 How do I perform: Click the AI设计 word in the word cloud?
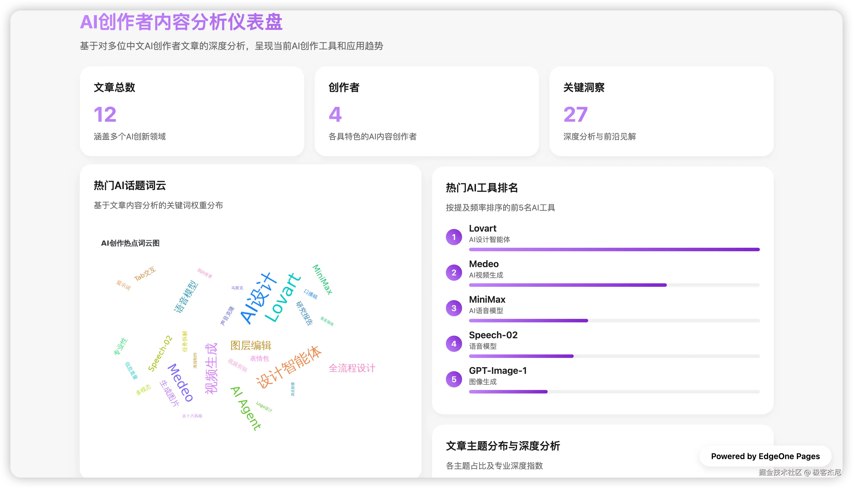(259, 298)
